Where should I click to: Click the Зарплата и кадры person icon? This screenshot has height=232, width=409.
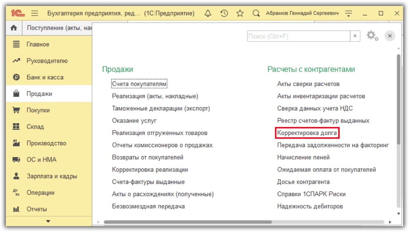coord(16,176)
